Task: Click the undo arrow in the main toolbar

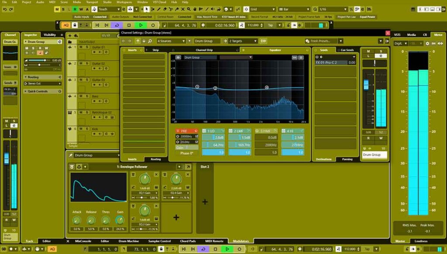Action: tap(5, 9)
